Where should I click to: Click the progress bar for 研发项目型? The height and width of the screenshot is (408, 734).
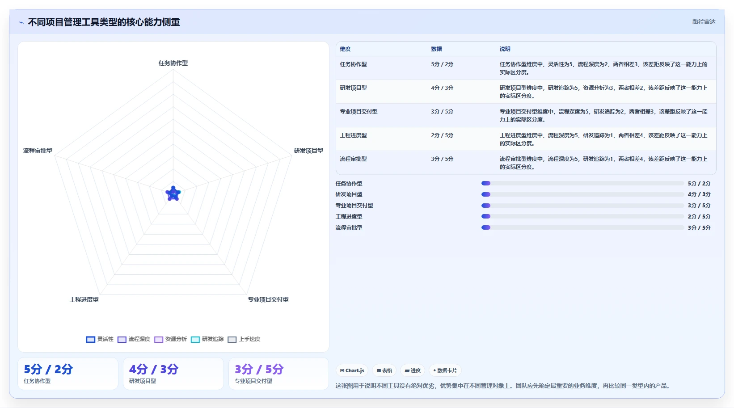582,194
